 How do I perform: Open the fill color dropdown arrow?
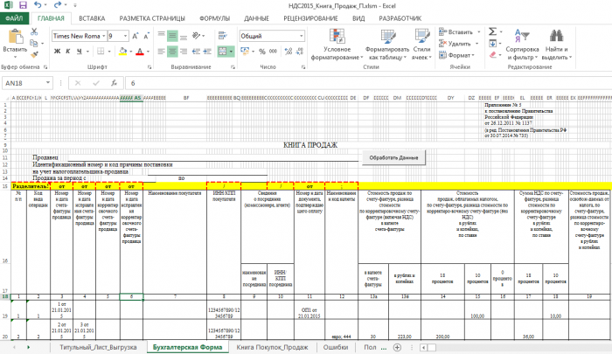coord(131,52)
